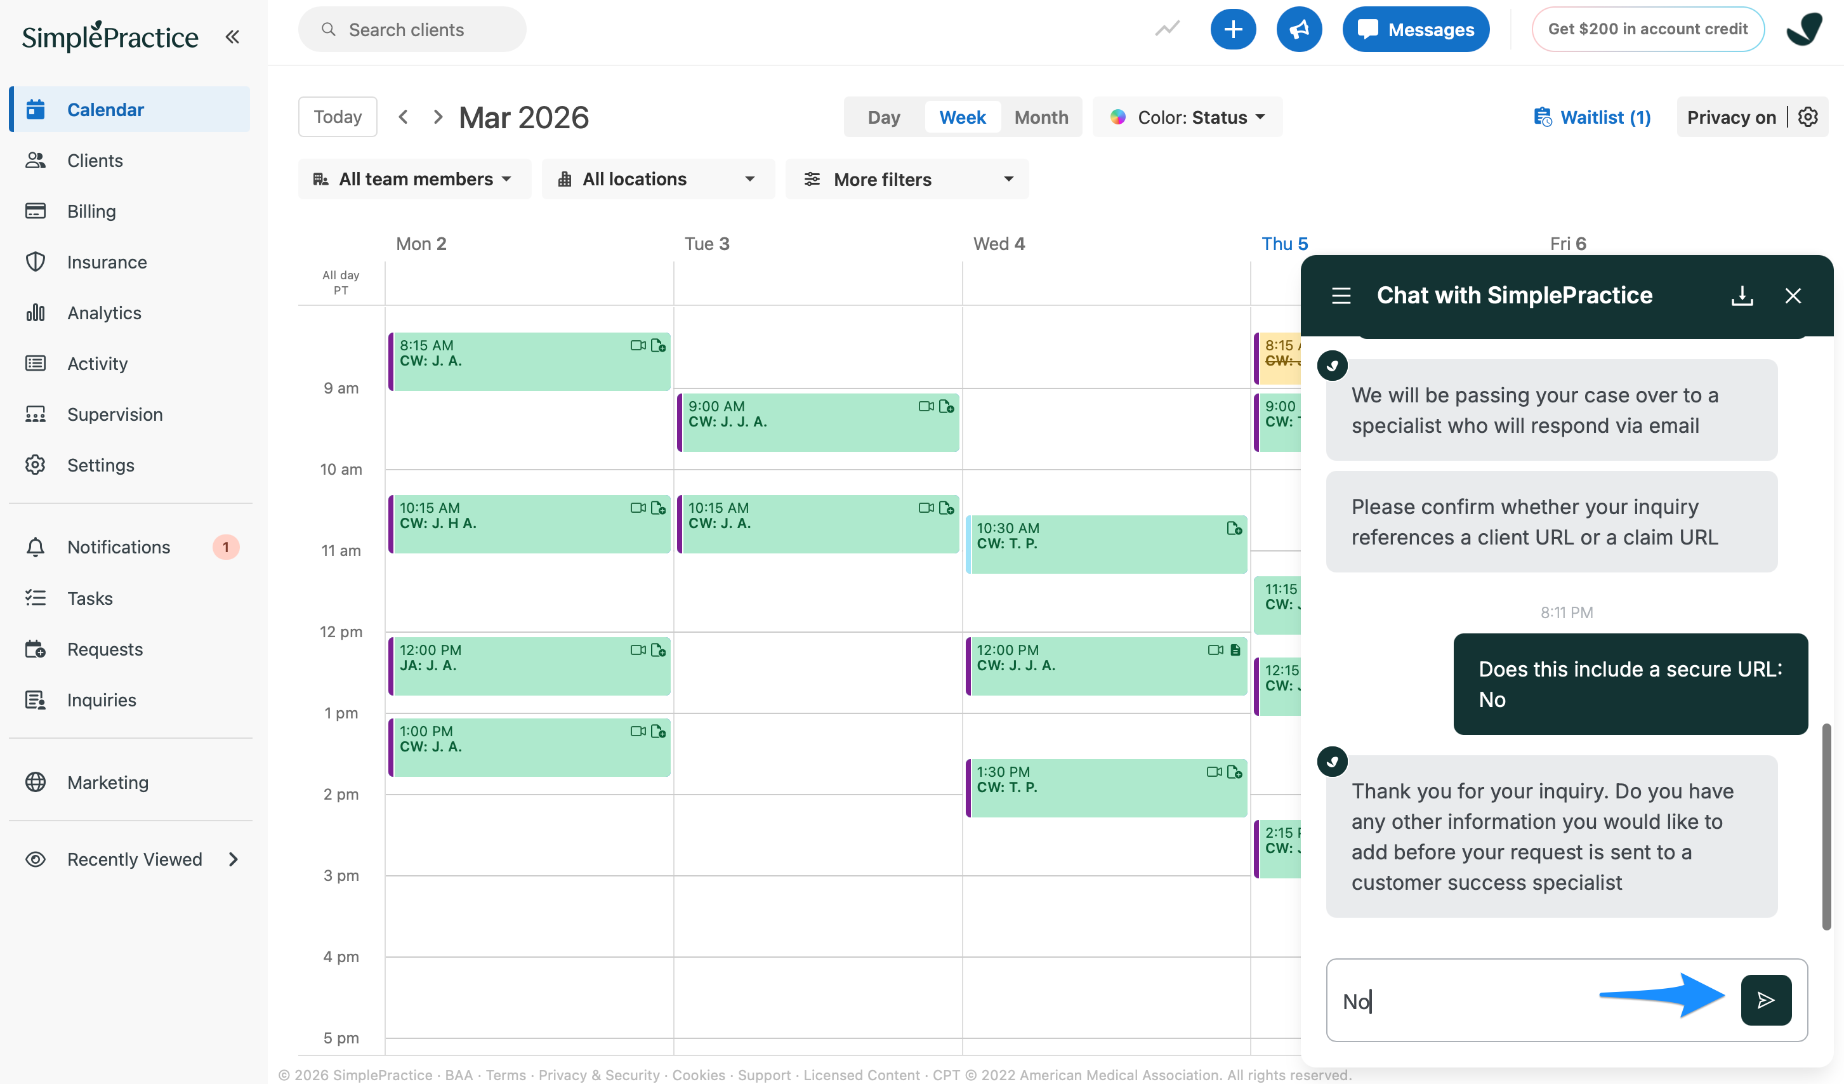
Task: Expand the Recently Viewed chevron
Action: pyautogui.click(x=234, y=859)
